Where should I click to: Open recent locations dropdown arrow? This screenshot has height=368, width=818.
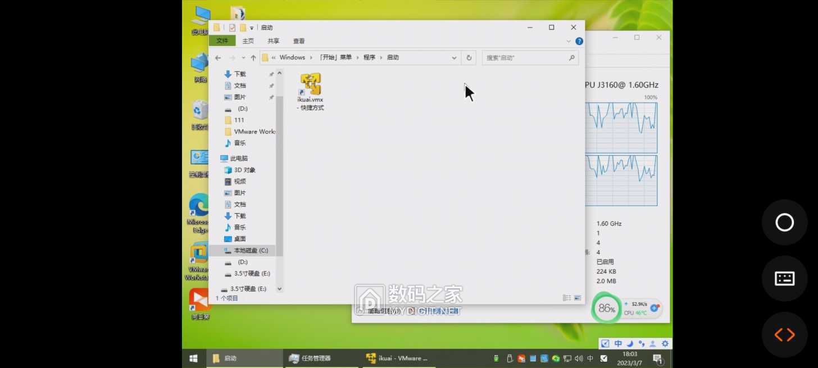click(x=243, y=58)
